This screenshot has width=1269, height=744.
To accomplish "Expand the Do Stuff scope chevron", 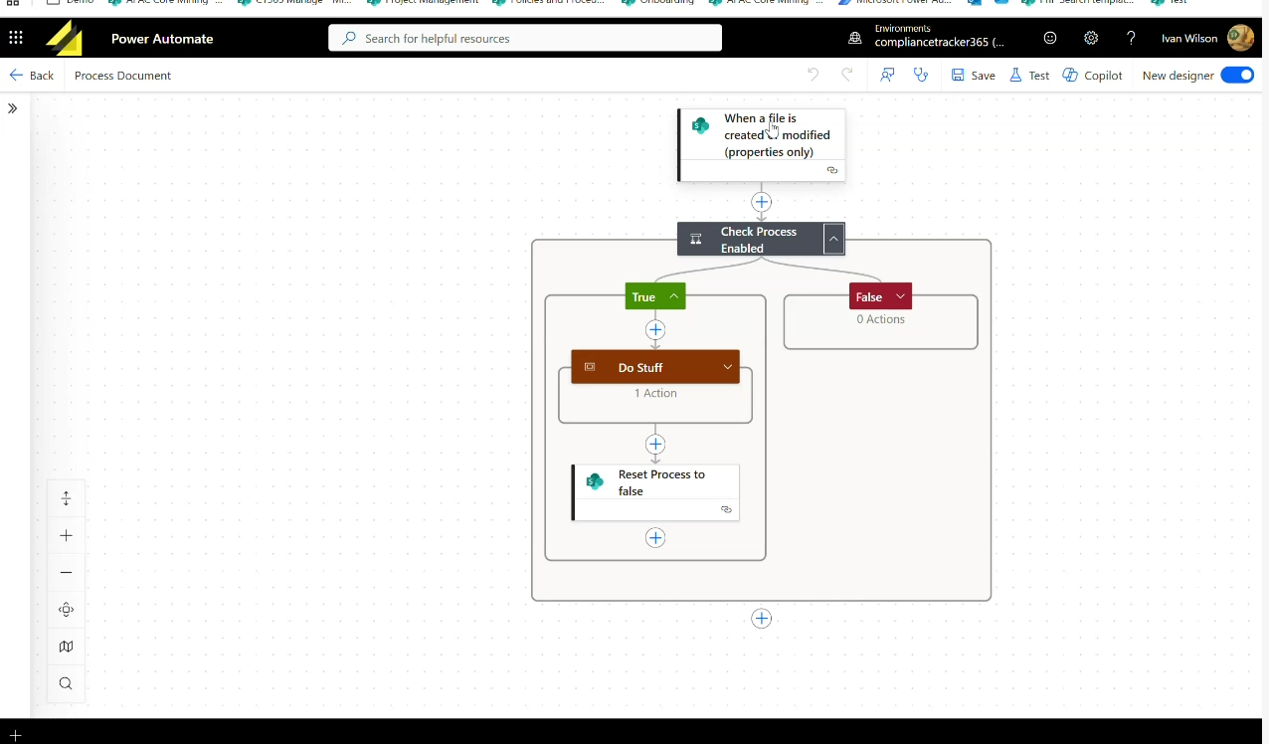I will tap(727, 367).
